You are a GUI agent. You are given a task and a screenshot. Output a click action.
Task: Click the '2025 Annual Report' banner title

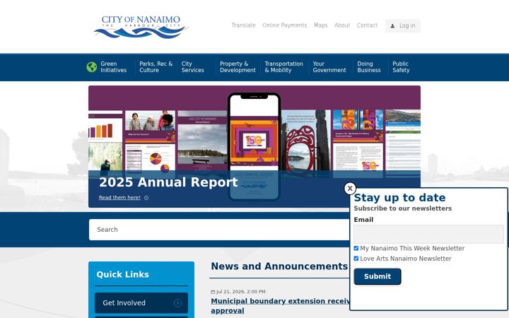168,182
